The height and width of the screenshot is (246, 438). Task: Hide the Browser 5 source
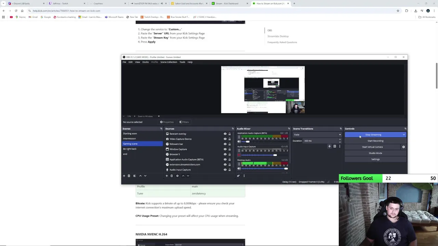click(x=225, y=154)
